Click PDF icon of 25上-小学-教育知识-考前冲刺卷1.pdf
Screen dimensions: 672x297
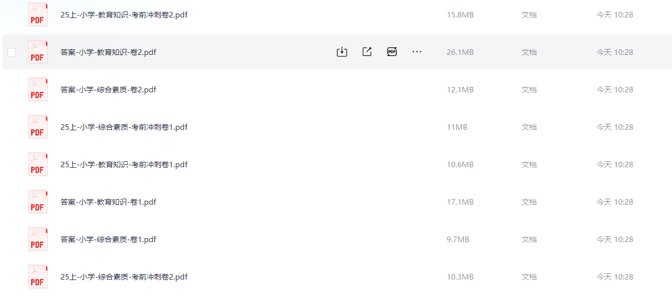pos(38,164)
